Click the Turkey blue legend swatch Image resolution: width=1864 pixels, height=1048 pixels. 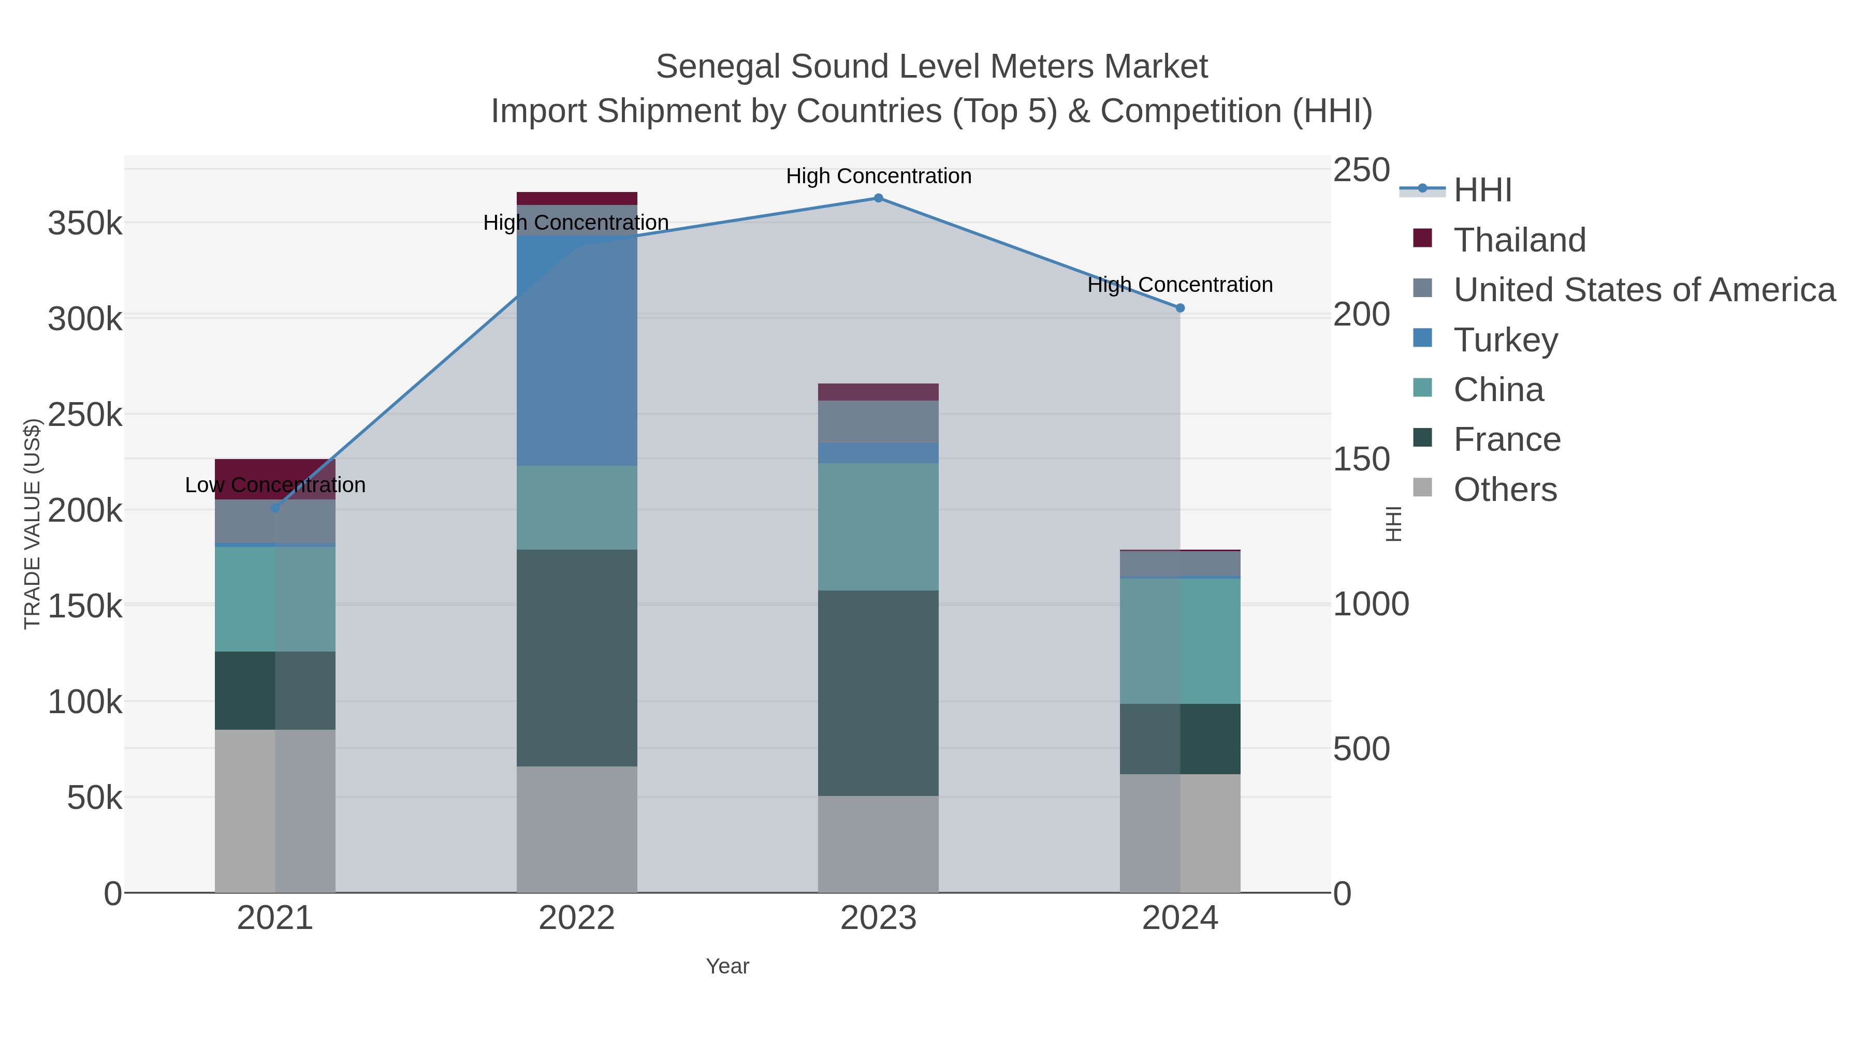coord(1423,338)
